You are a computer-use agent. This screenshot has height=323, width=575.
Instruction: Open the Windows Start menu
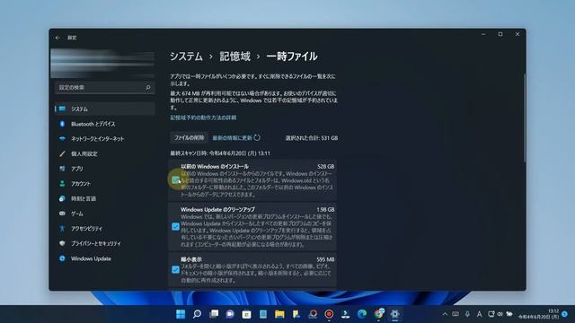(181, 314)
